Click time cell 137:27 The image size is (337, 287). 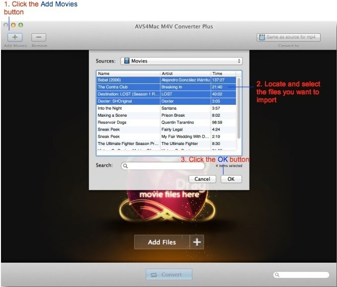tap(218, 80)
